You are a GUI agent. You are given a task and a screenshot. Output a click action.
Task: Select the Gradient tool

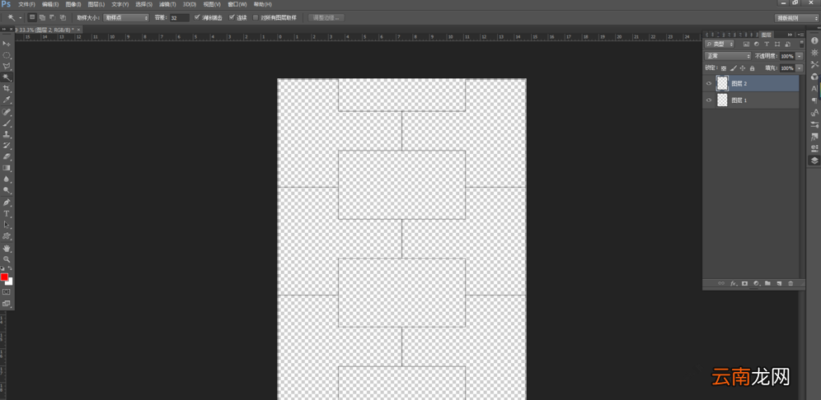(7, 168)
